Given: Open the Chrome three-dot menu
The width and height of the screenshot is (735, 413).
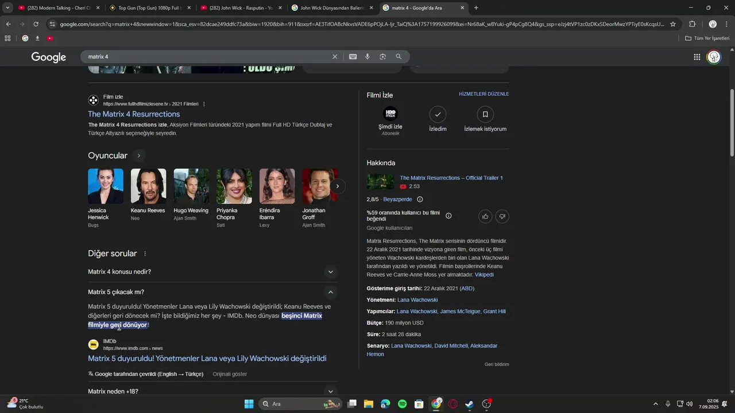Looking at the screenshot, I should (727, 24).
